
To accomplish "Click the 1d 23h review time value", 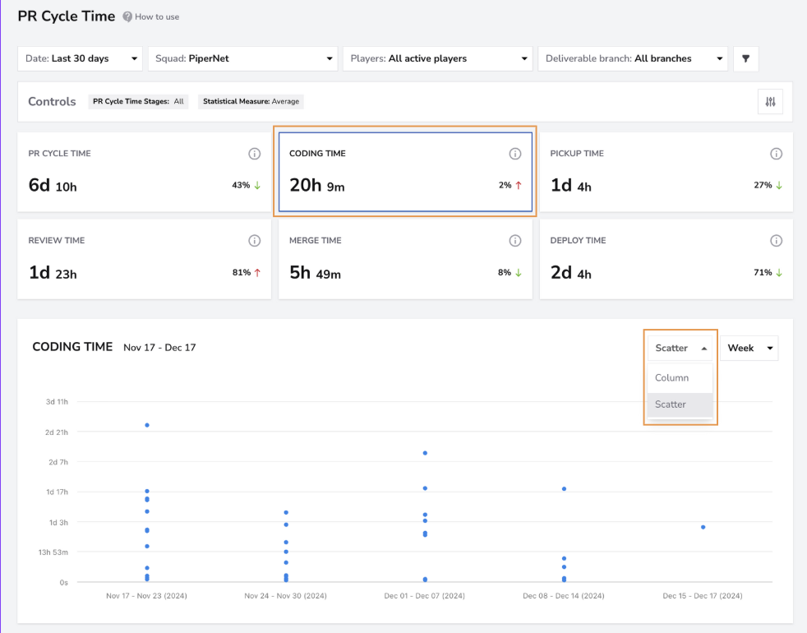I will tap(53, 272).
